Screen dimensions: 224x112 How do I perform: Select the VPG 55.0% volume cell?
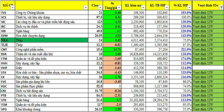[182, 109]
